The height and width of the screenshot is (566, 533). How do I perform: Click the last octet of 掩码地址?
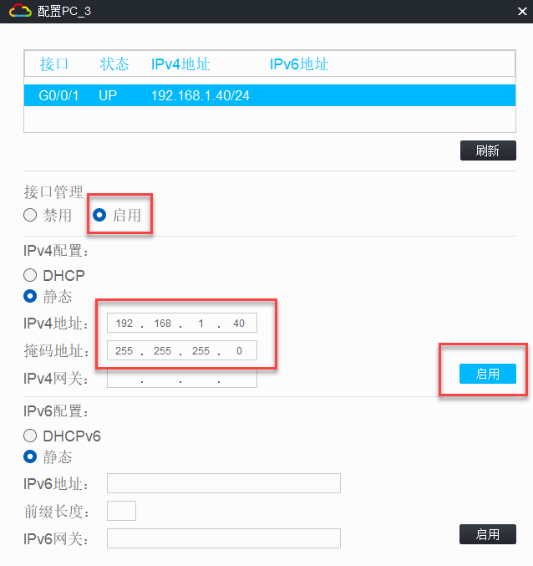239,351
